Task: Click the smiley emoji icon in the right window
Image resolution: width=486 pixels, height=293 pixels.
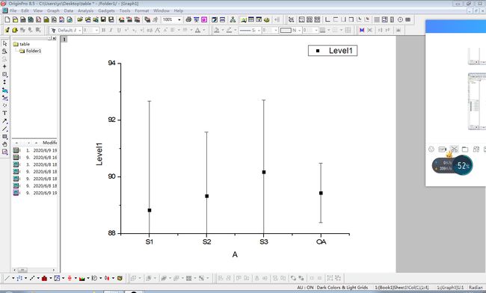Action: click(431, 149)
